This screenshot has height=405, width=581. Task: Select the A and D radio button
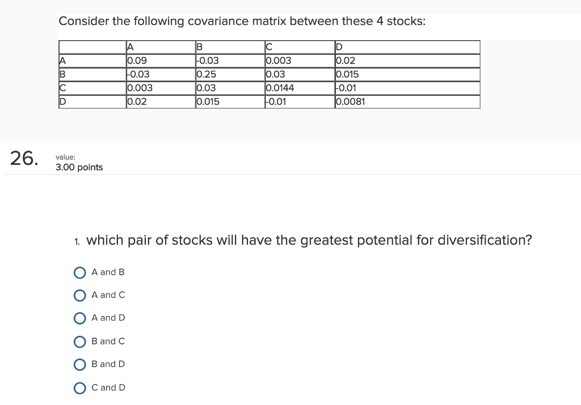pyautogui.click(x=79, y=318)
